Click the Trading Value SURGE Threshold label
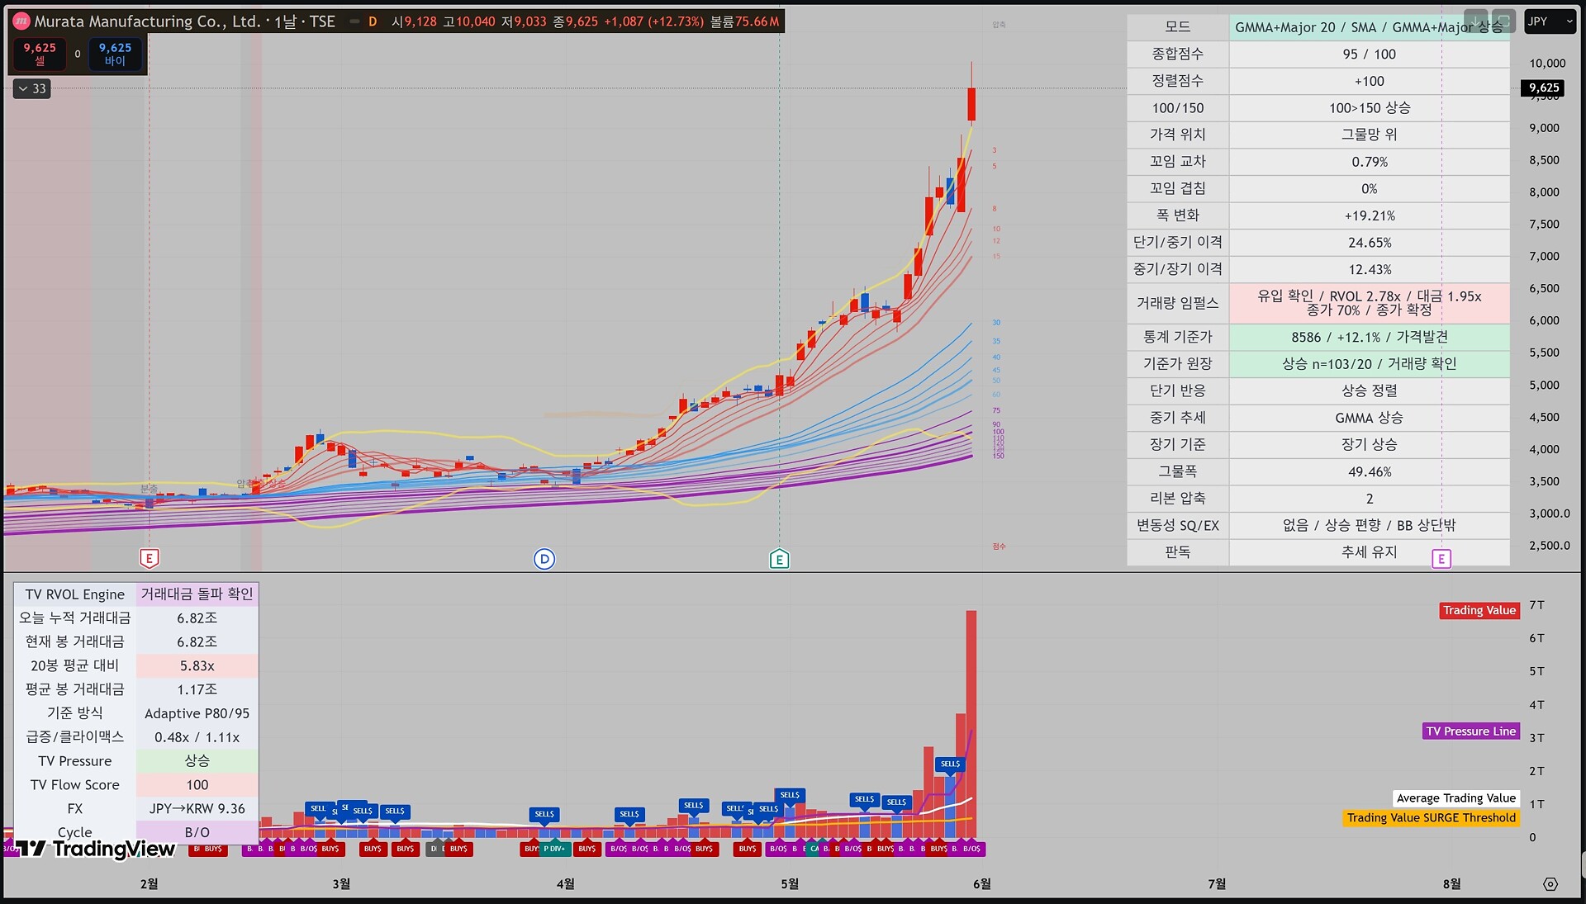Image resolution: width=1586 pixels, height=904 pixels. (1432, 817)
